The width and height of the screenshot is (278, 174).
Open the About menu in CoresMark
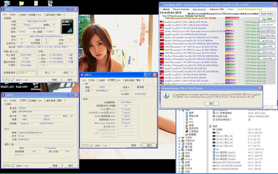[166, 9]
